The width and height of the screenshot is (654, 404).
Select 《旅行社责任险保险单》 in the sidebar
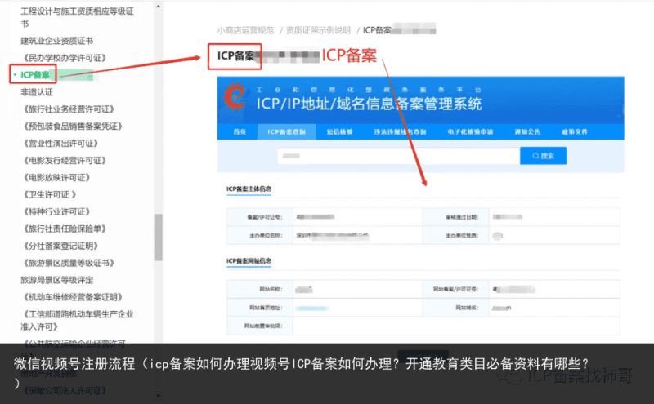(x=63, y=229)
